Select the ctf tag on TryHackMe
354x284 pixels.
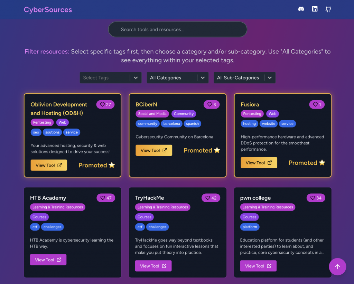[140, 227]
